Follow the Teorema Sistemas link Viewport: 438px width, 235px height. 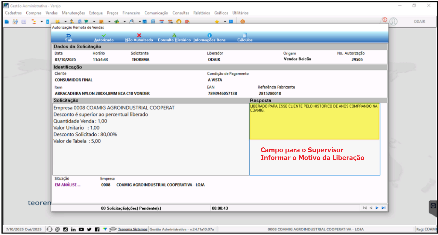(133, 229)
